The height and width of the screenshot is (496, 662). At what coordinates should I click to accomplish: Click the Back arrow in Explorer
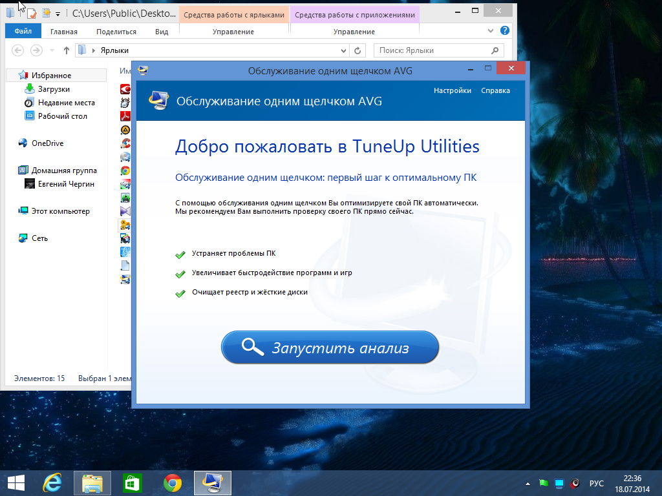coord(17,50)
